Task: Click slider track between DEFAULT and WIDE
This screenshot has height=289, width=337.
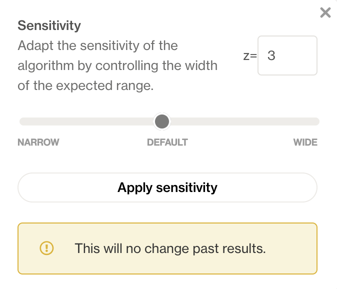Action: (x=245, y=121)
